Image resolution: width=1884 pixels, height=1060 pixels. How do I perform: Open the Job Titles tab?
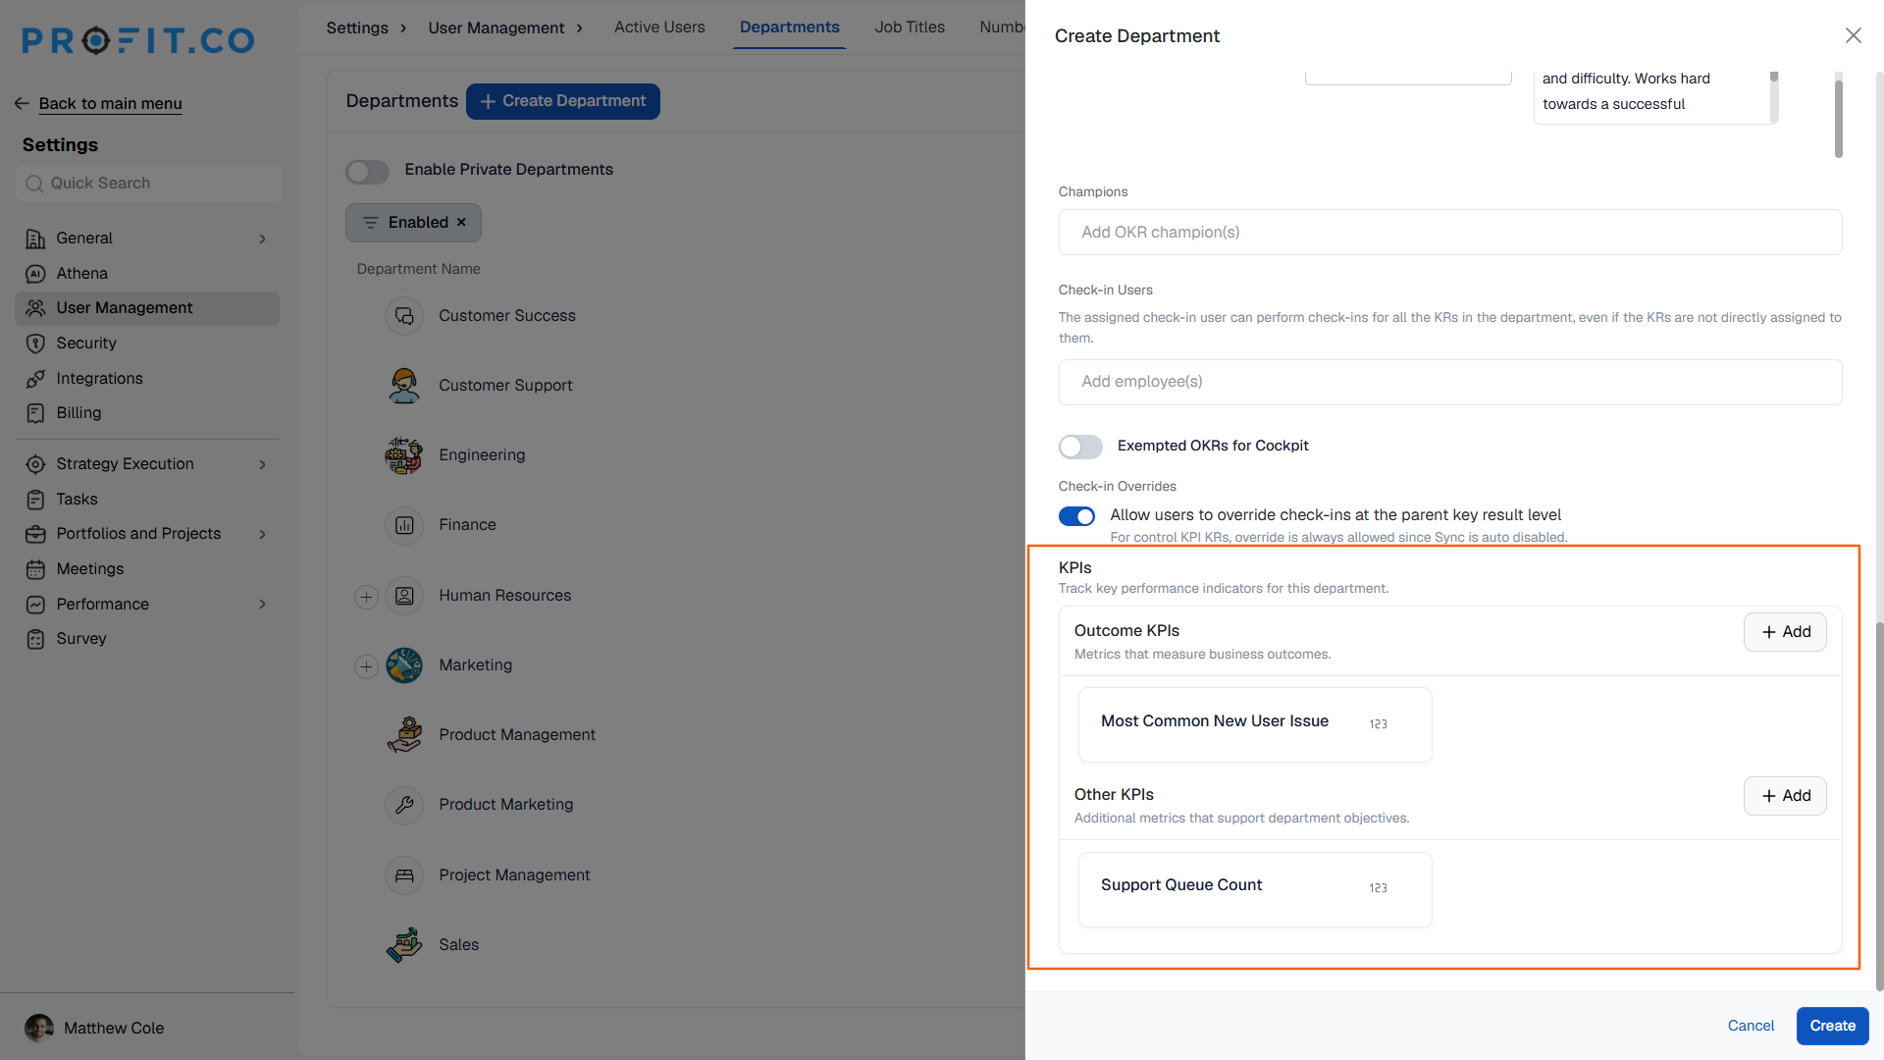pyautogui.click(x=910, y=27)
